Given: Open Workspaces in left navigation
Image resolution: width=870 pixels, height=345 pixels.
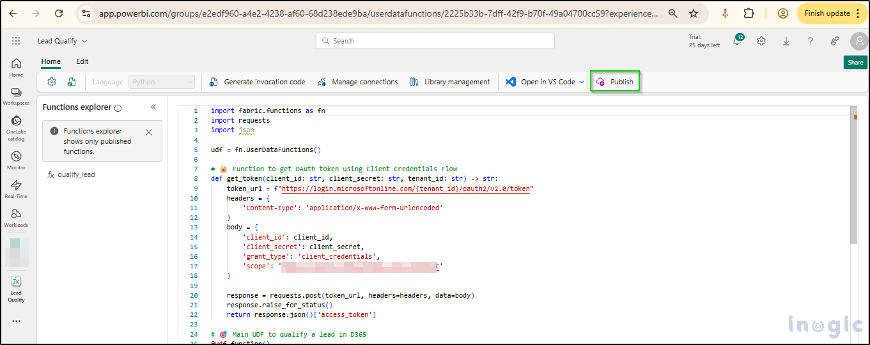Looking at the screenshot, I should (16, 96).
